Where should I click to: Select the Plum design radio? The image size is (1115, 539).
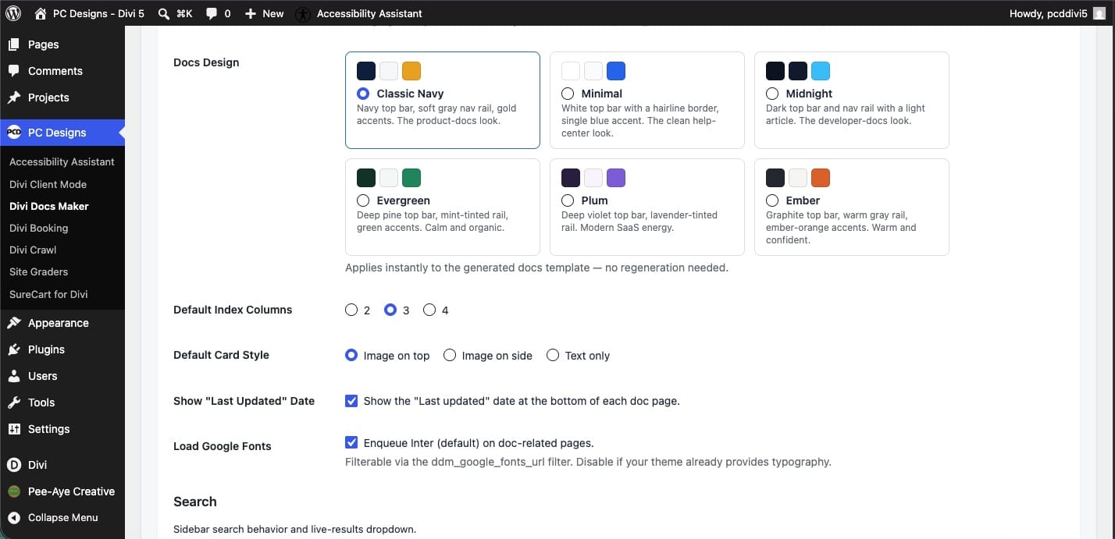568,200
